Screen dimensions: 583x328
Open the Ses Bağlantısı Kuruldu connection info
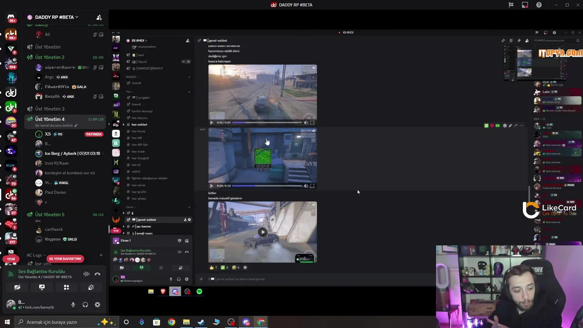coord(41,272)
